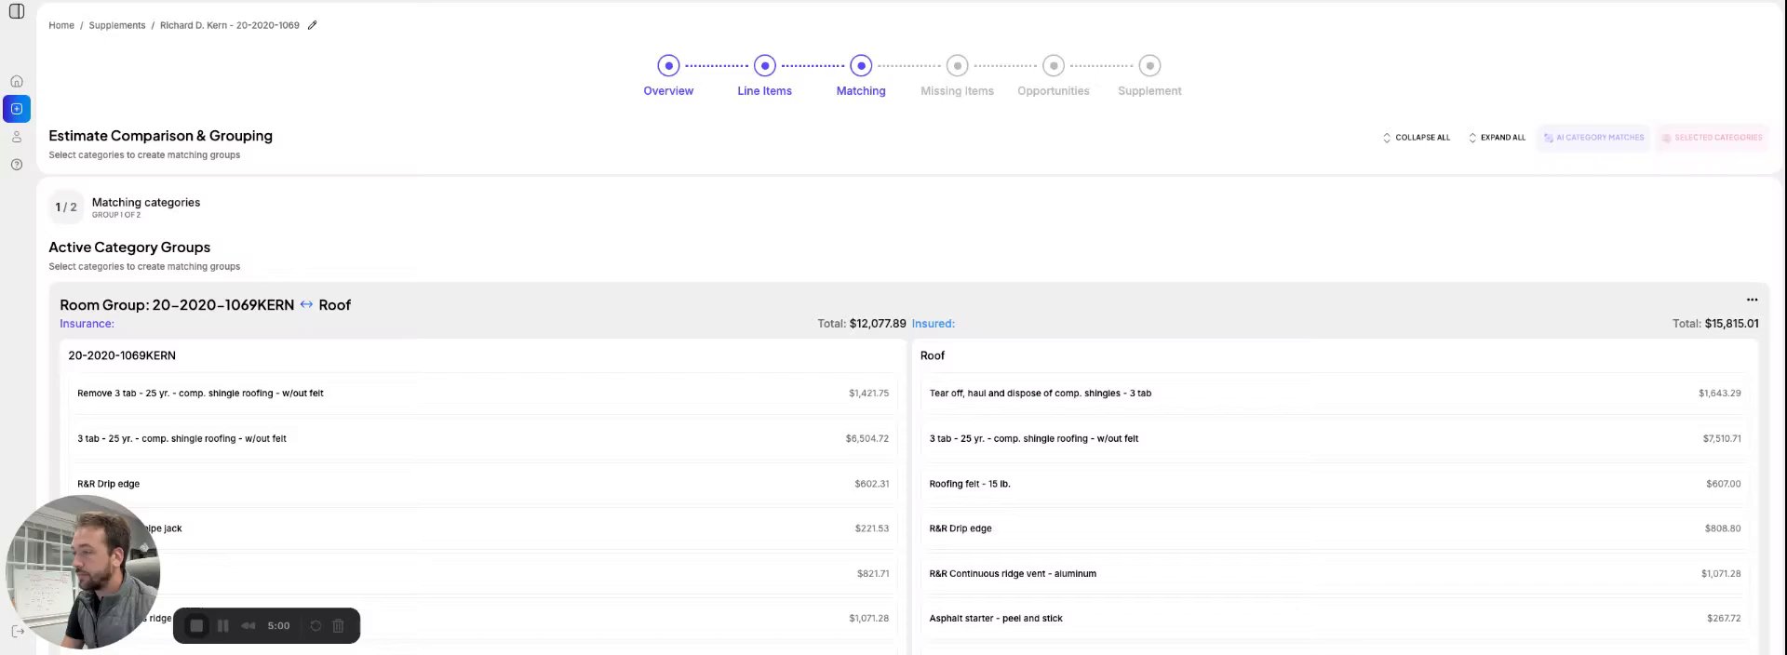Open the user profile sidebar icon

tap(17, 137)
